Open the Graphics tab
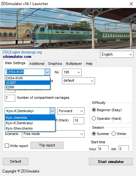 (x=55, y=64)
